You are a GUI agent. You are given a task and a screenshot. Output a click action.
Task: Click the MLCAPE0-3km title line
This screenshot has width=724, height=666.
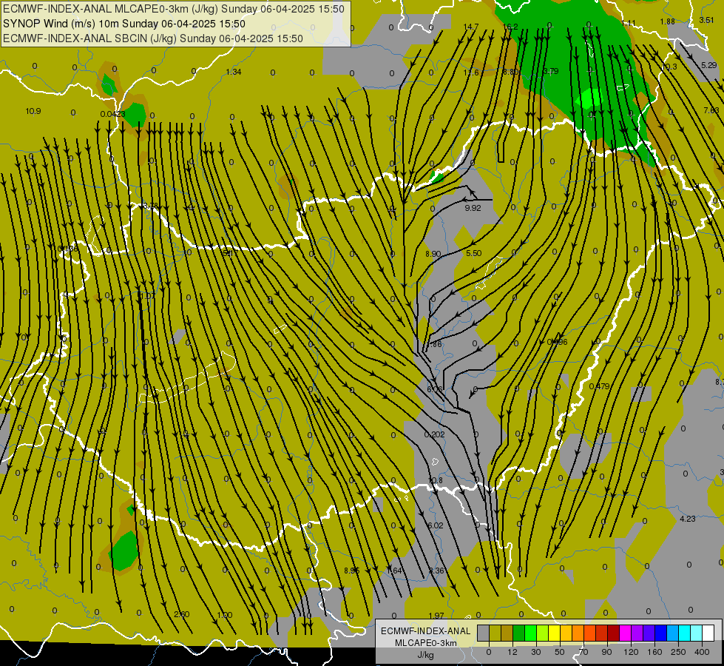tap(173, 8)
